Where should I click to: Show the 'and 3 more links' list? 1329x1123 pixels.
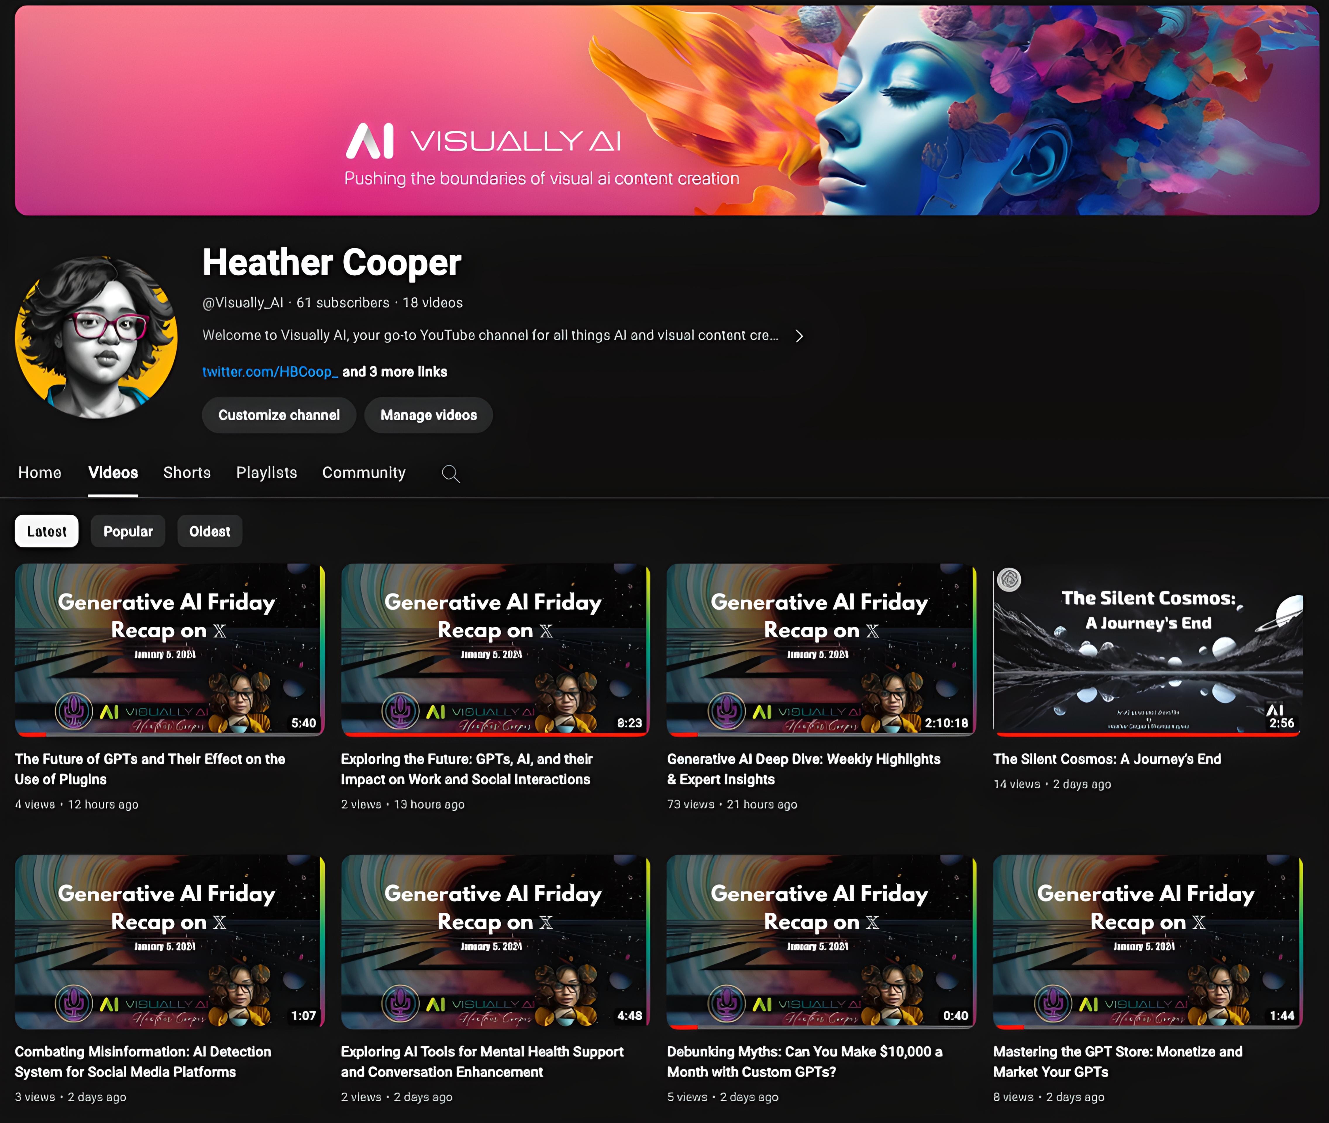tap(395, 372)
